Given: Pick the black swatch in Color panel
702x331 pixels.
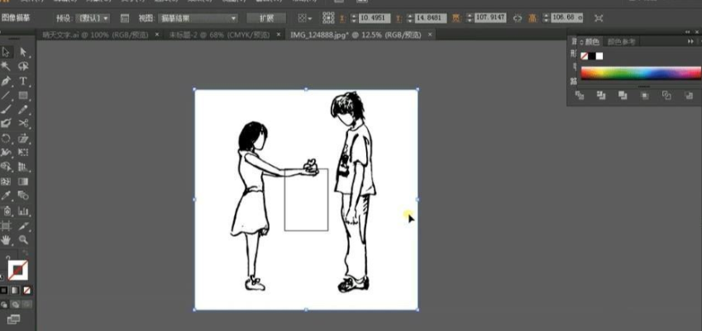Looking at the screenshot, I should (592, 56).
